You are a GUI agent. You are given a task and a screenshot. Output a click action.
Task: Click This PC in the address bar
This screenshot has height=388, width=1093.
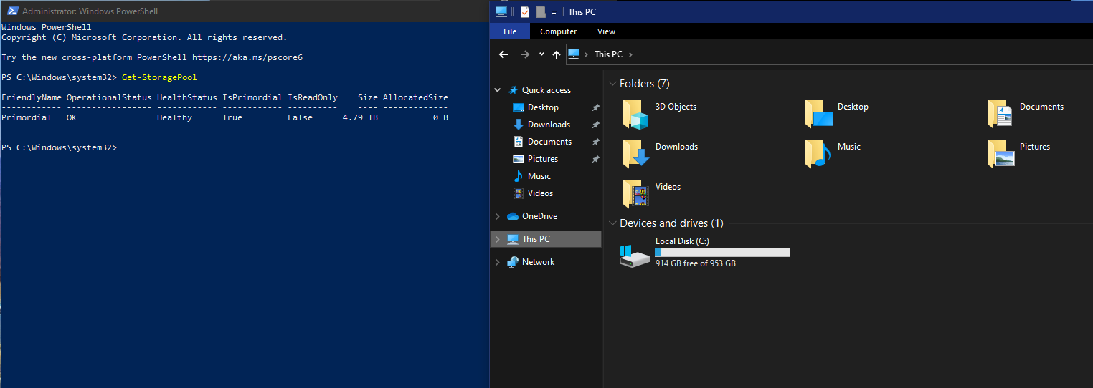(608, 54)
